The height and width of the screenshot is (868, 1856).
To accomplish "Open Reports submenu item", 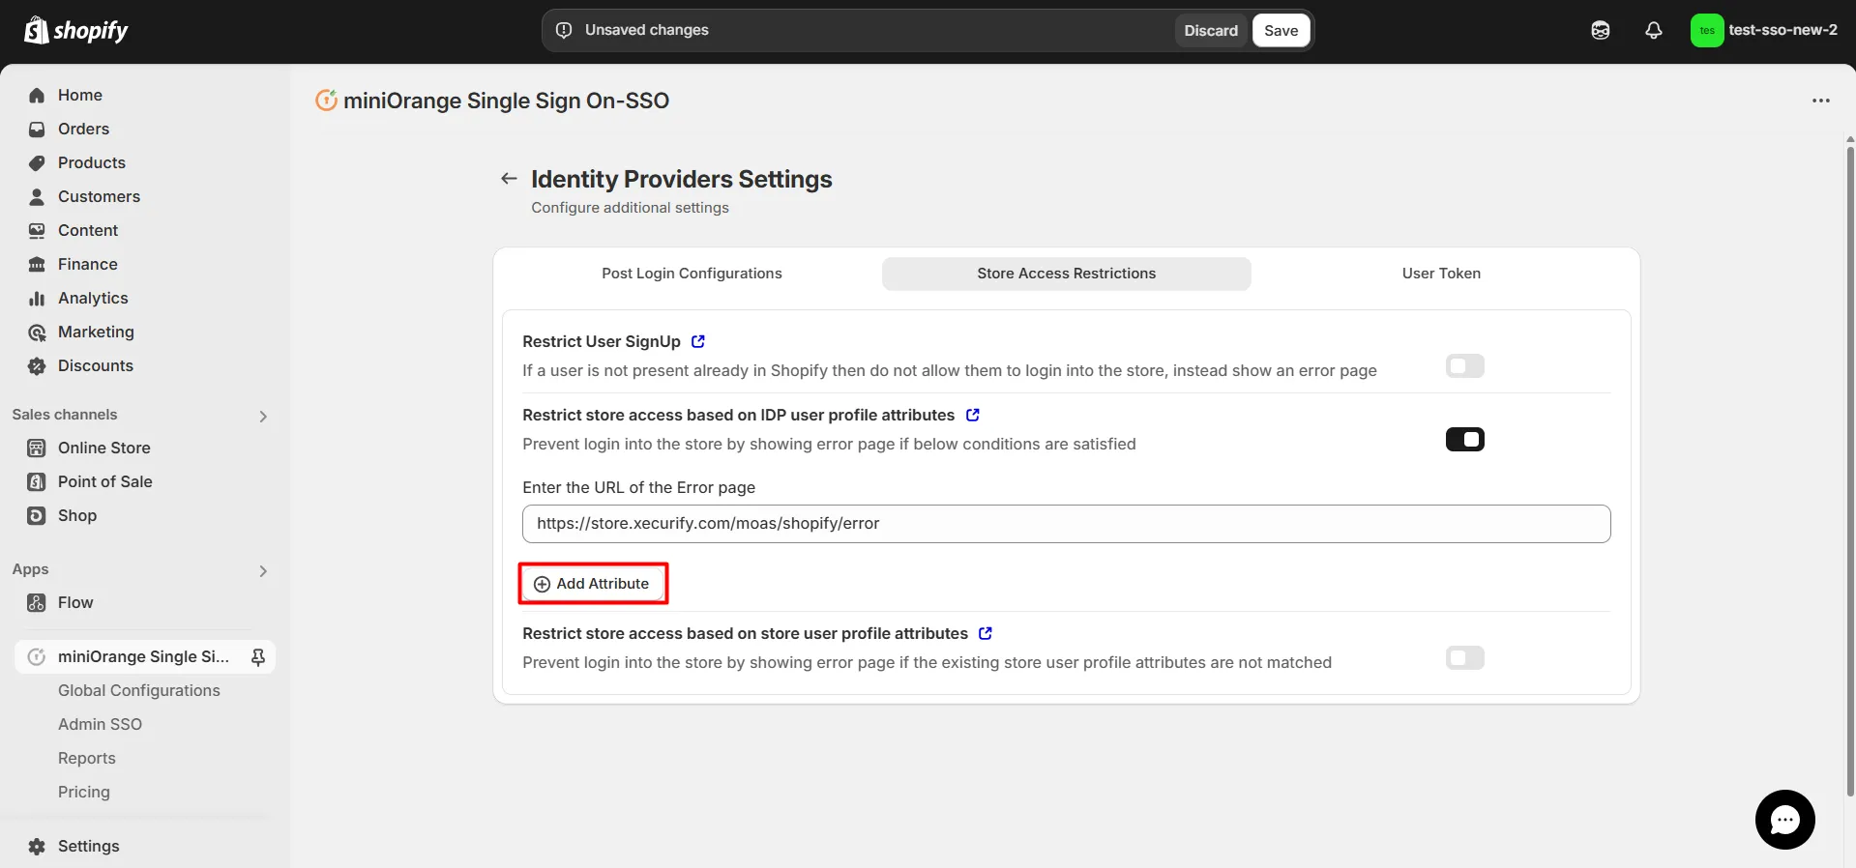I will tap(87, 758).
